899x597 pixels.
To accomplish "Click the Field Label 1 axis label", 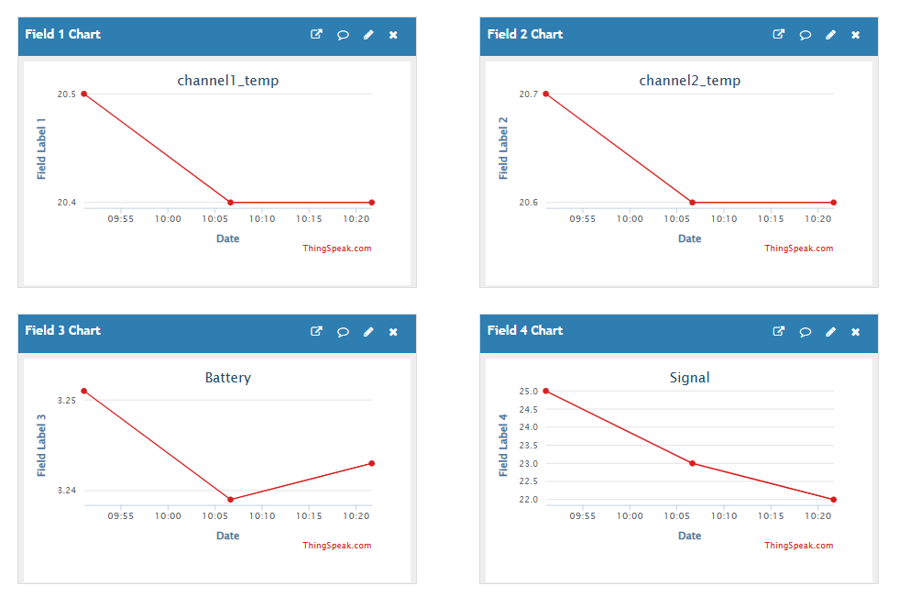I will click(41, 149).
